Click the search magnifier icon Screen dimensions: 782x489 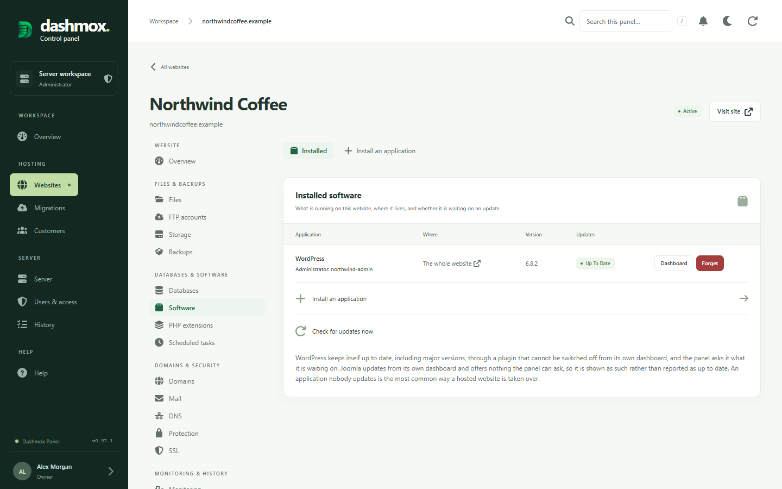[570, 21]
